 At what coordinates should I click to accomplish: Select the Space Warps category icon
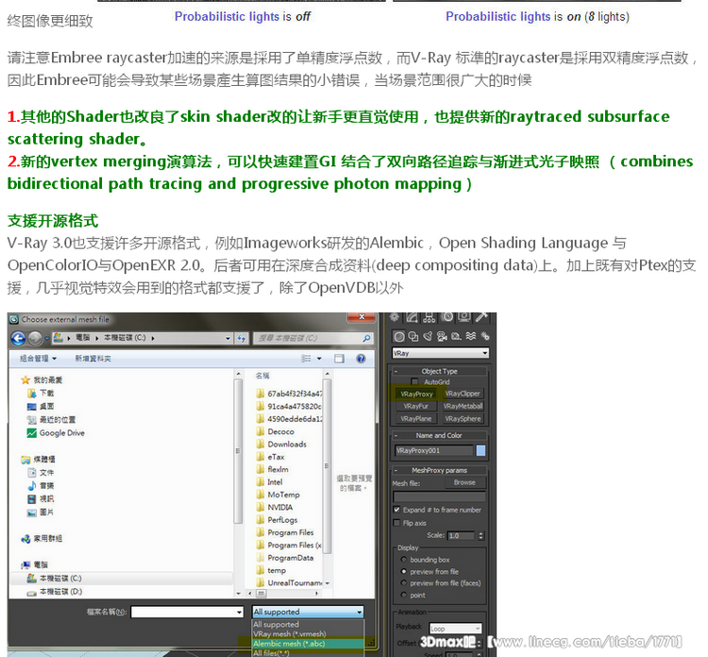point(471,336)
